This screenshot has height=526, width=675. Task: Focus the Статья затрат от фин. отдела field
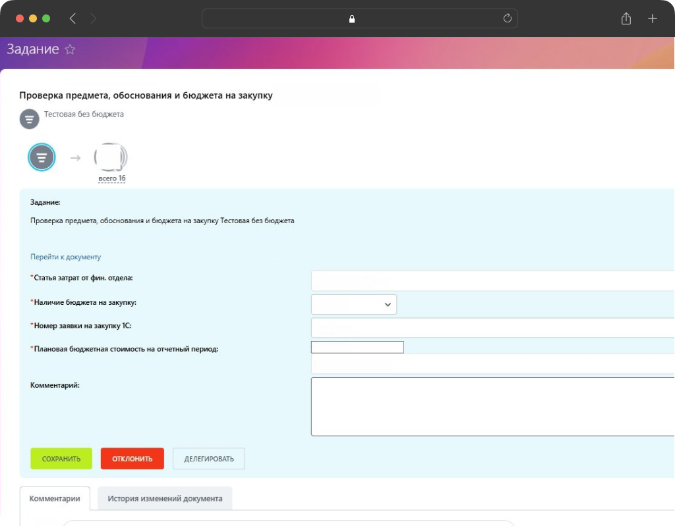(492, 280)
